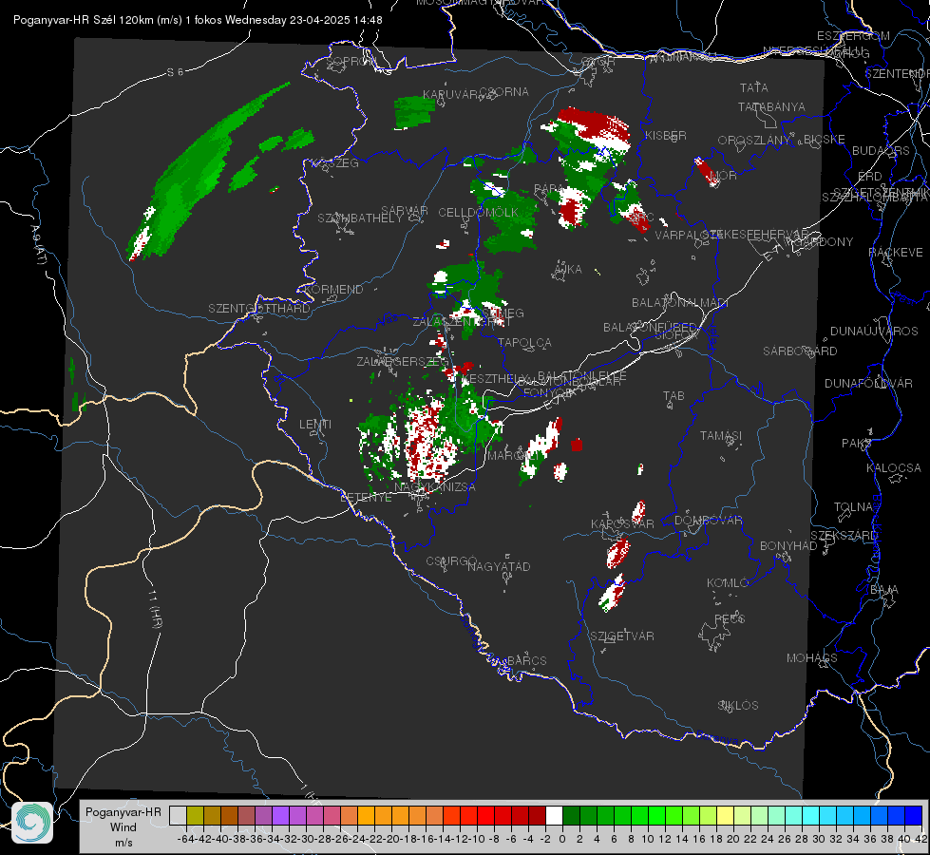This screenshot has width=930, height=855.
Task: Click the TATA city label
Action: click(x=754, y=87)
